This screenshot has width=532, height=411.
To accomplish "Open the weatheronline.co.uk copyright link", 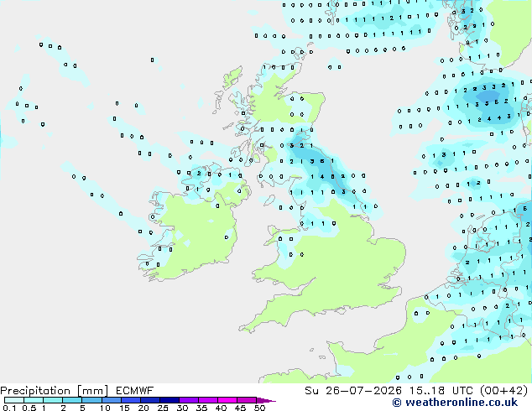I will click(x=455, y=403).
